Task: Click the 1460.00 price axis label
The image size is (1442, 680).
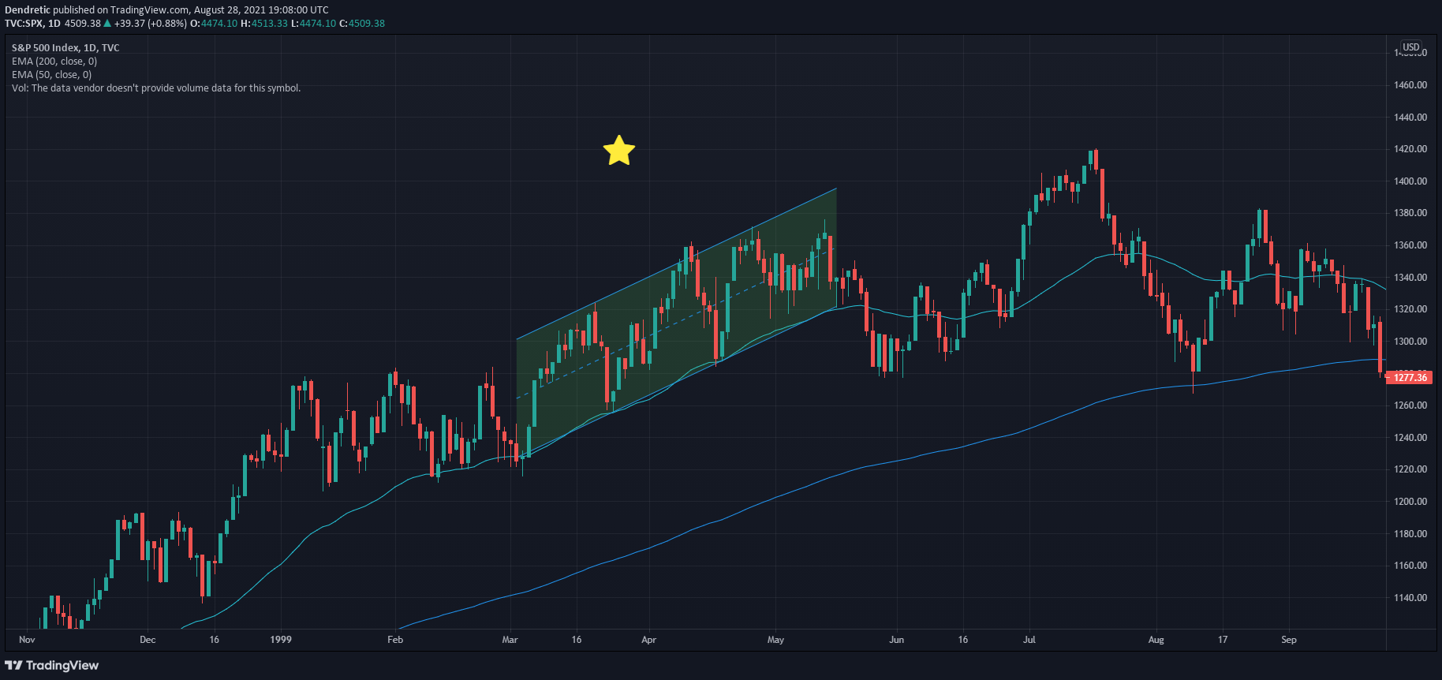Action: coord(1410,85)
